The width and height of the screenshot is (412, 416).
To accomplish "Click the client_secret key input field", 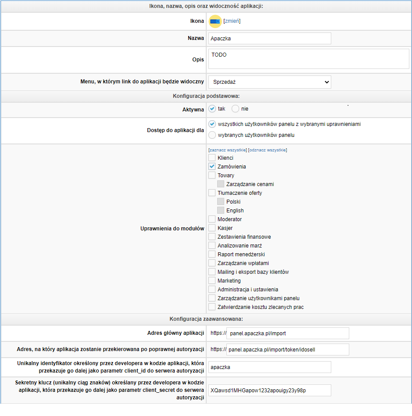I will (x=269, y=391).
